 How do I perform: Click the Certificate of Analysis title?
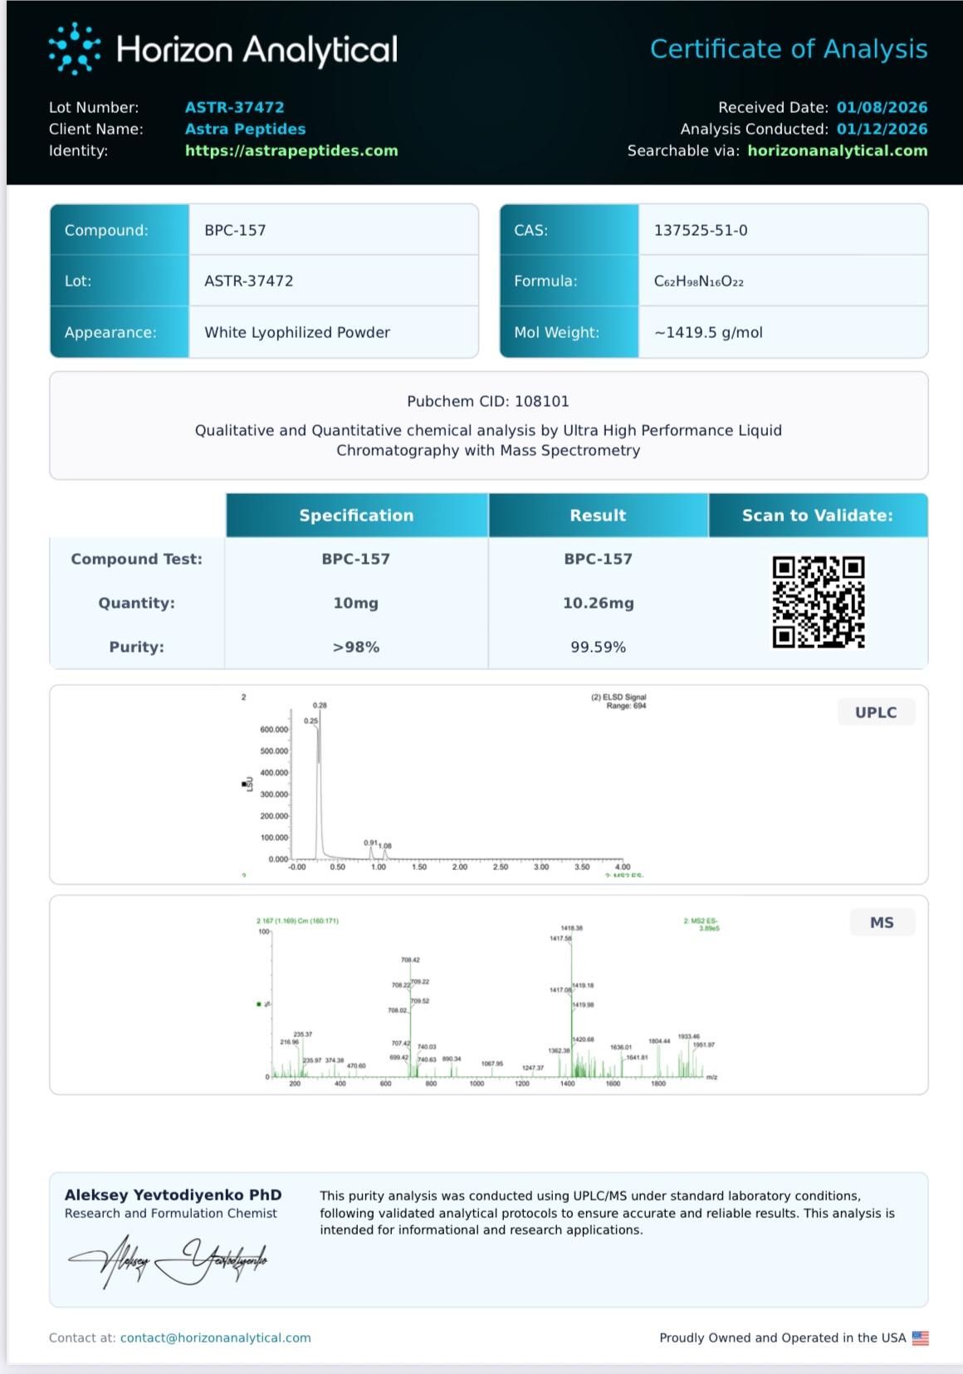[788, 49]
